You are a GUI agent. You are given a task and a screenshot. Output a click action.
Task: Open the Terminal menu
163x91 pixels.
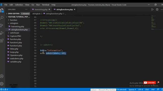pyautogui.click(x=46, y=5)
